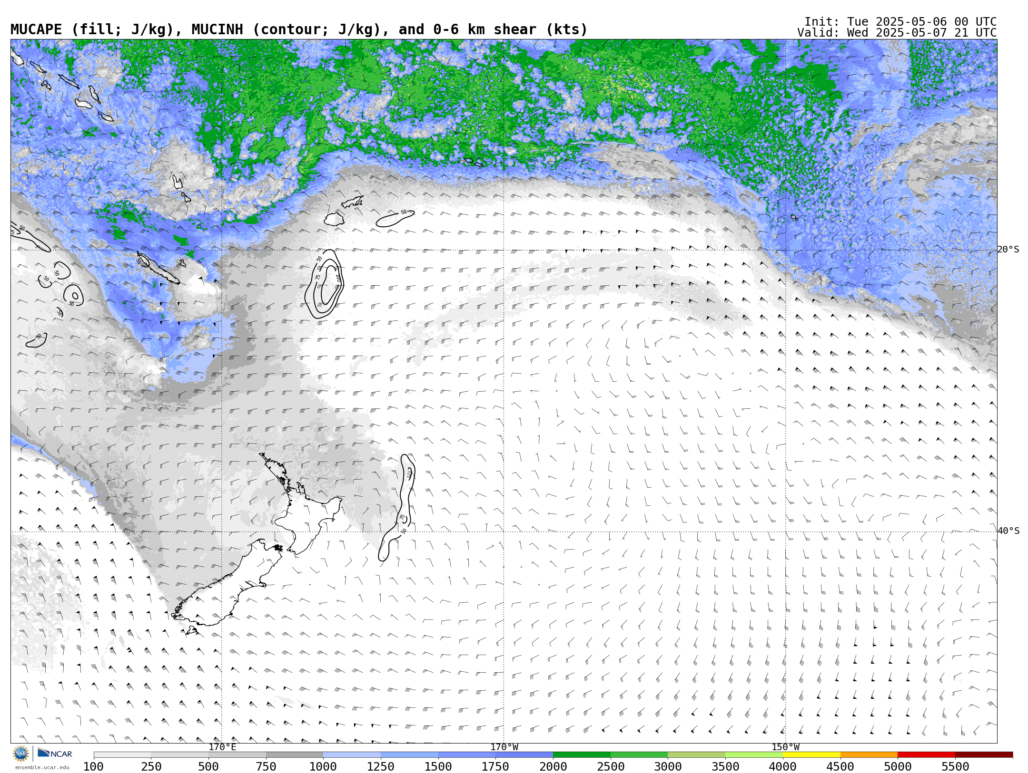1028x773 pixels.
Task: Open the ensemble.ucar.edu link text
Action: point(42,767)
